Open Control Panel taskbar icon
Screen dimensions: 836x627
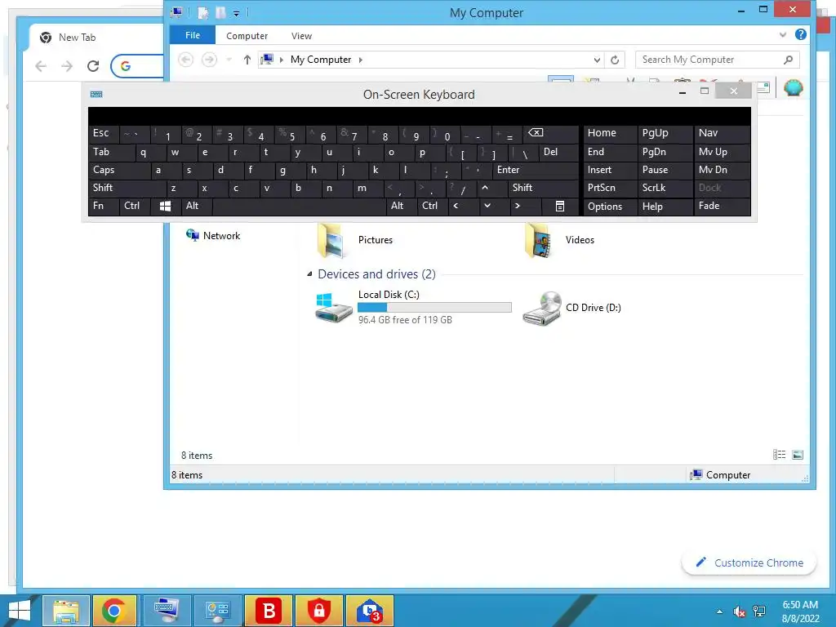217,611
